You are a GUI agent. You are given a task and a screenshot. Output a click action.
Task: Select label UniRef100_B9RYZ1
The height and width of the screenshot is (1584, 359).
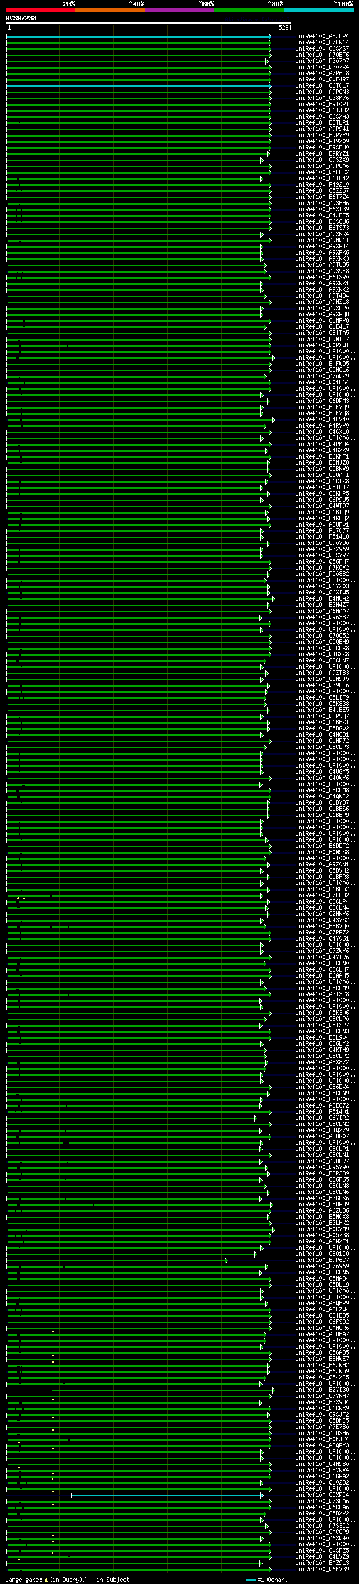[321, 154]
